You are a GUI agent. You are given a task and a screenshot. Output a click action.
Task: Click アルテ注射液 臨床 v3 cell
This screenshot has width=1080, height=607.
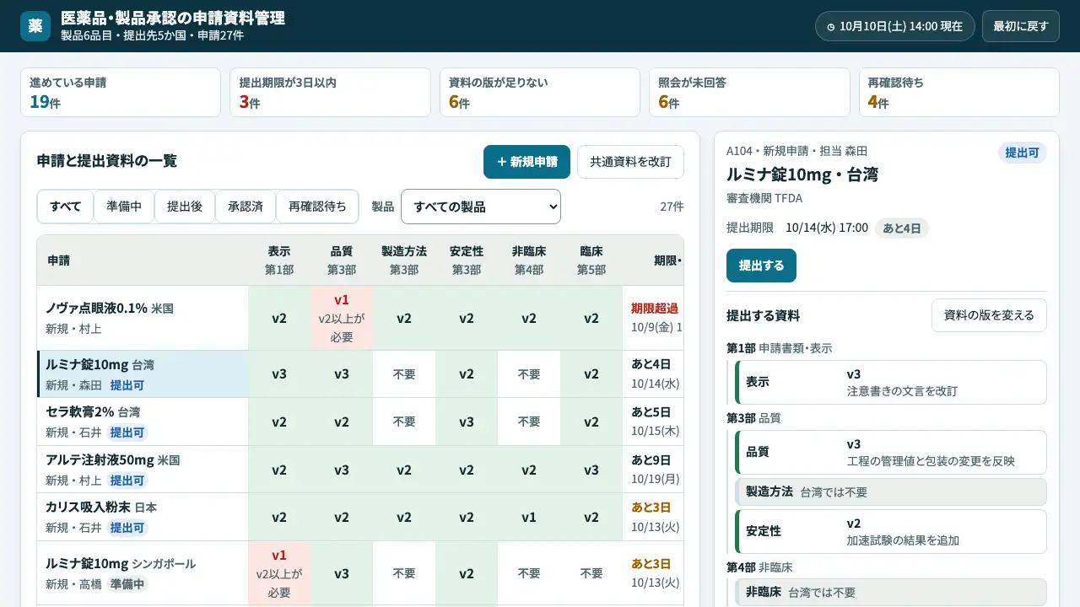[x=591, y=470]
